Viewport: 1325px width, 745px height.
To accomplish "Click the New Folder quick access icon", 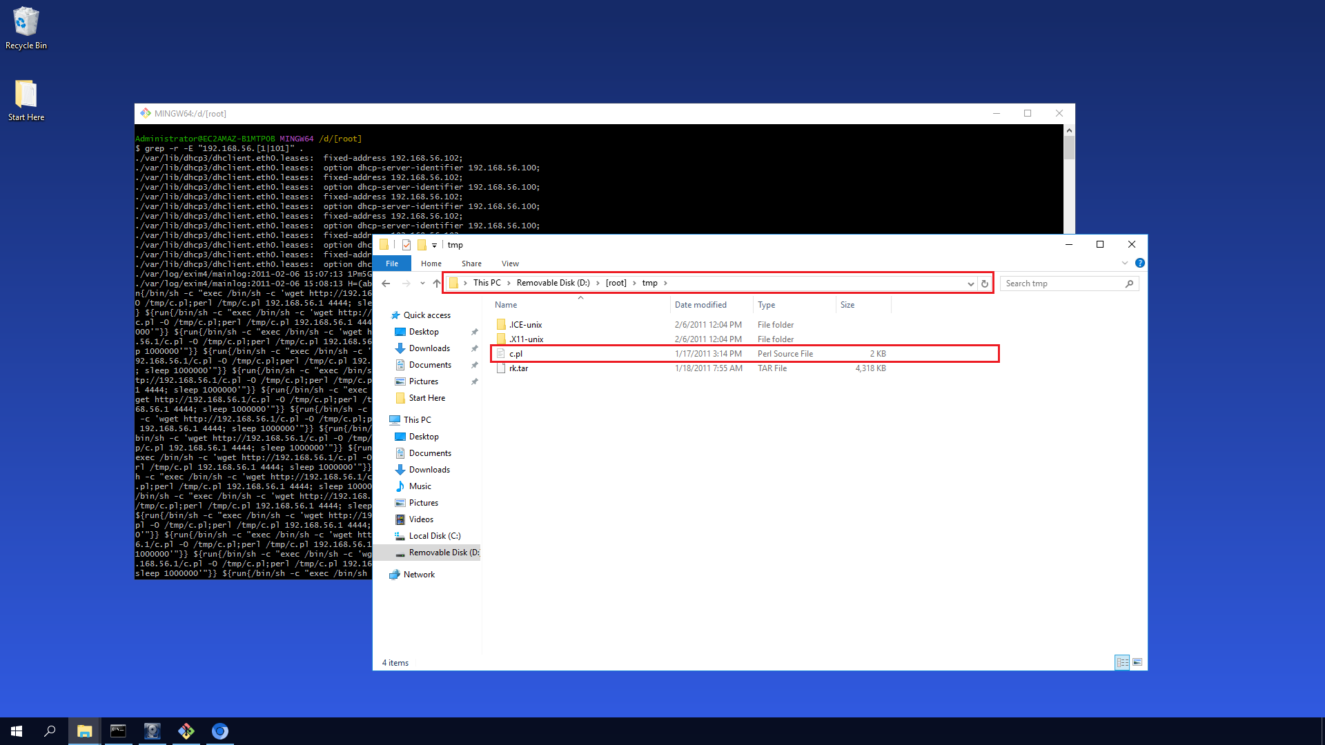I will pos(422,245).
